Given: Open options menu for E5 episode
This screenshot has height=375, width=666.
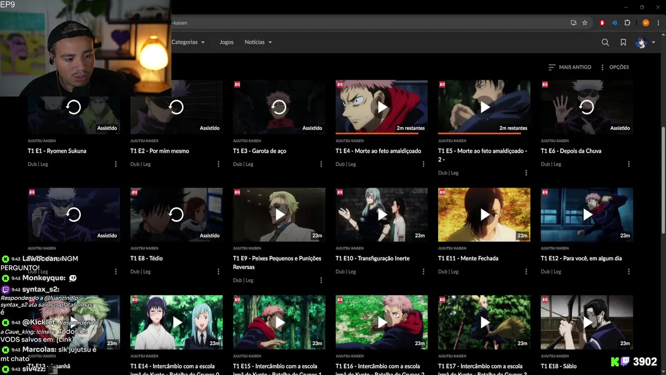Looking at the screenshot, I should click(526, 173).
